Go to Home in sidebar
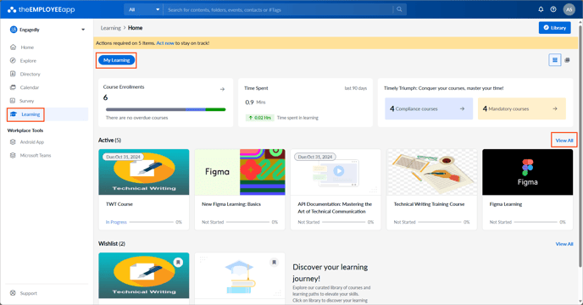The height and width of the screenshot is (305, 583). (x=27, y=47)
